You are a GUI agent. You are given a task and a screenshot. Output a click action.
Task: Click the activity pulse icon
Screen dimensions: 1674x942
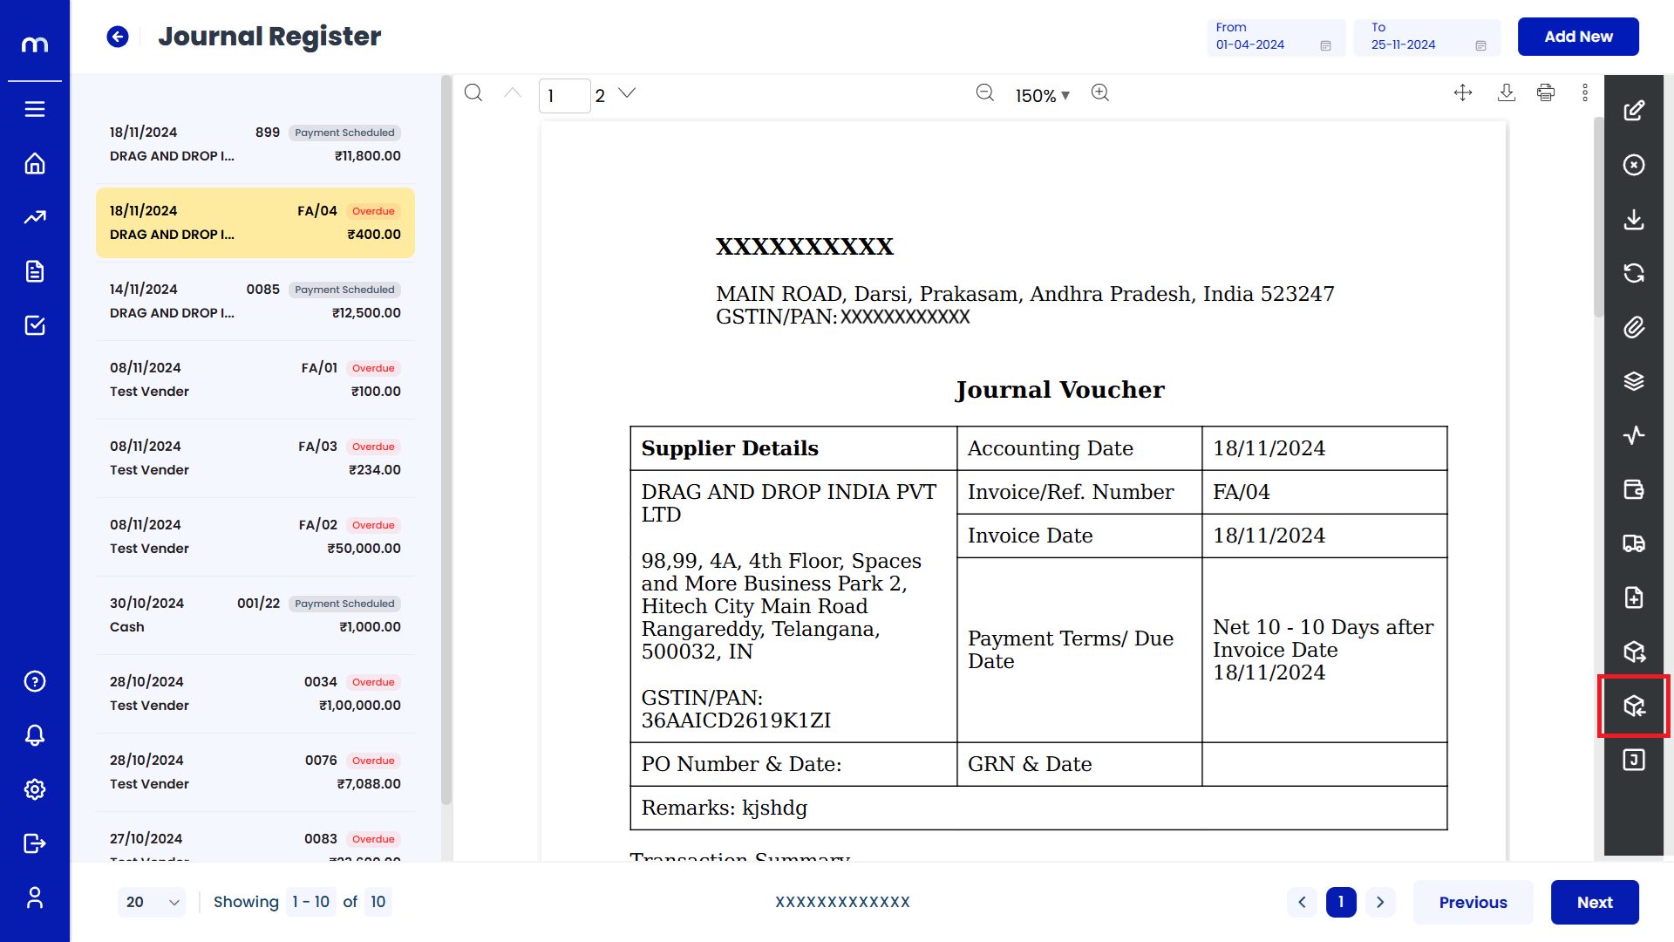pos(1634,435)
